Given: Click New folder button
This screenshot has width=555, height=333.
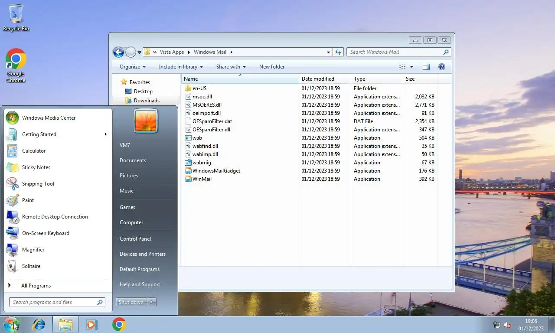Looking at the screenshot, I should pyautogui.click(x=272, y=67).
